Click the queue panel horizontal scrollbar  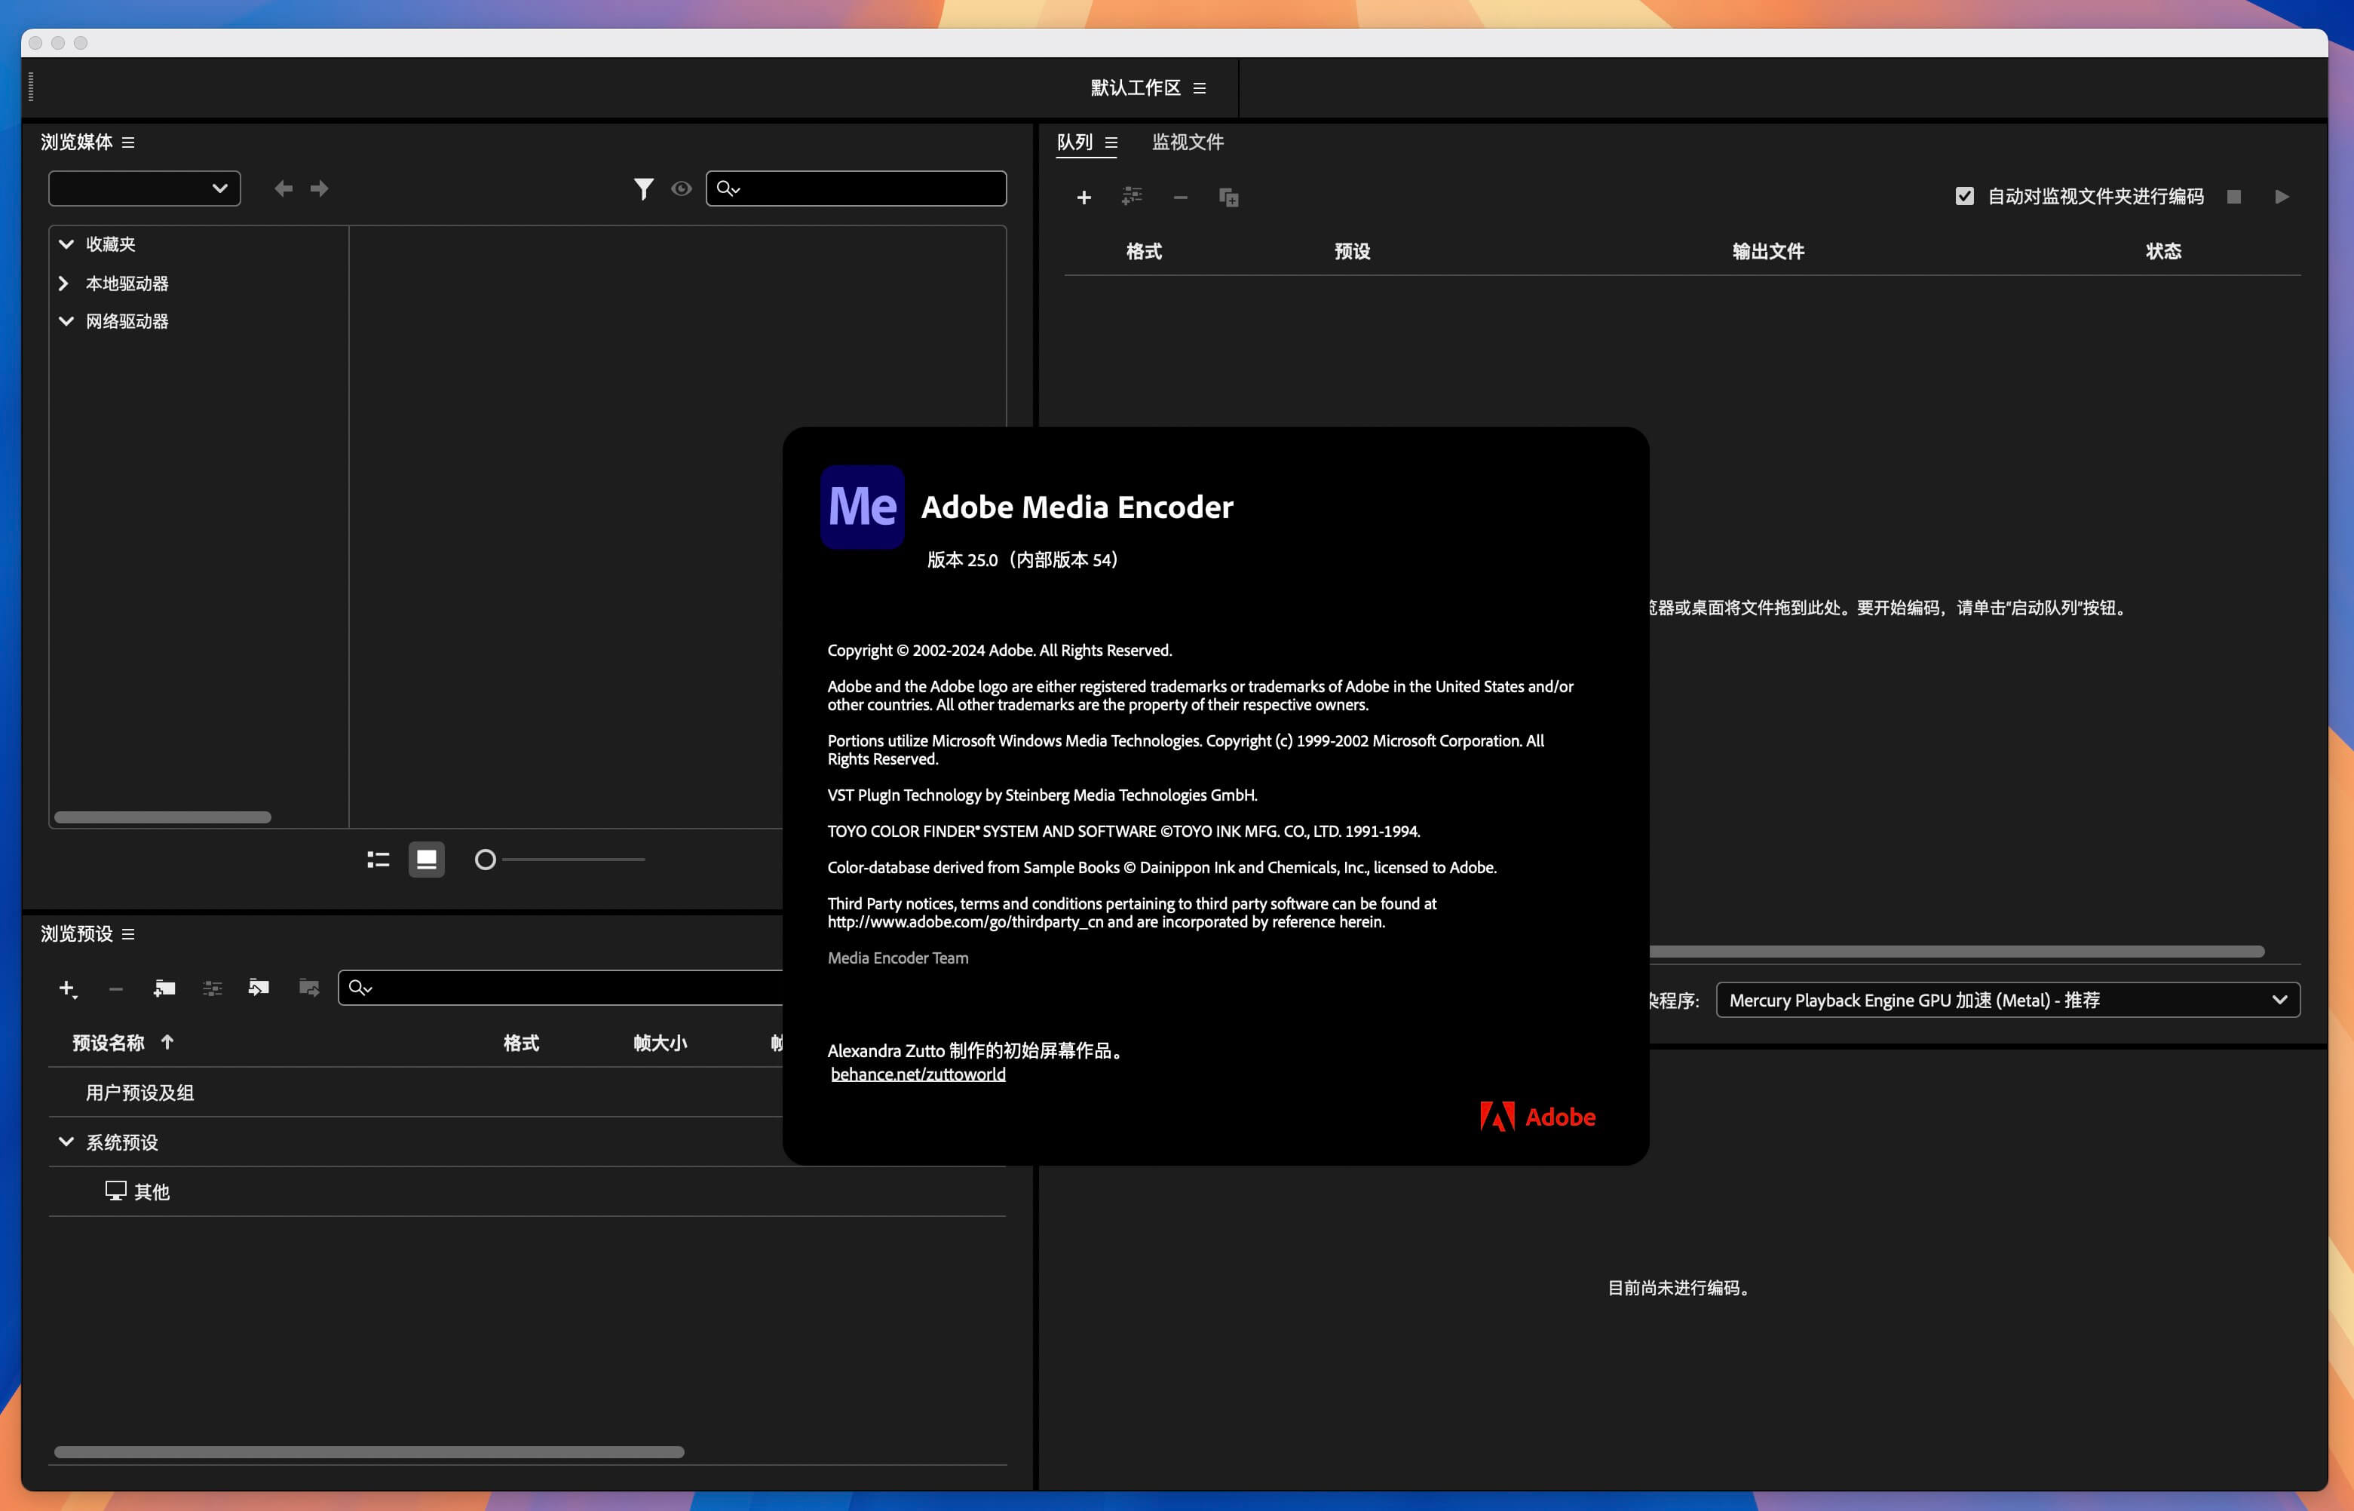pos(1957,952)
